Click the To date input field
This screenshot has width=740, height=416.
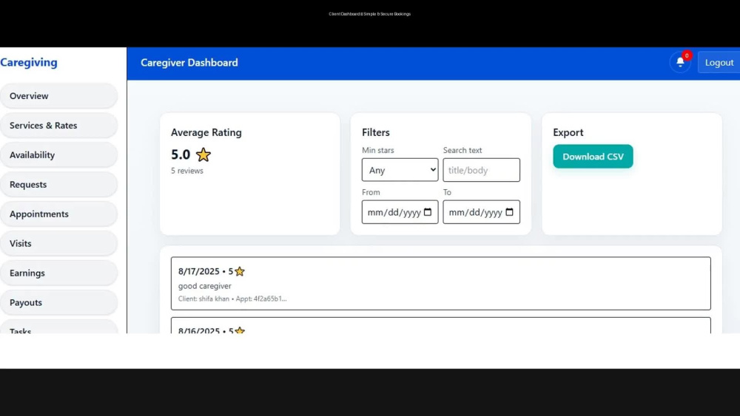coord(482,212)
